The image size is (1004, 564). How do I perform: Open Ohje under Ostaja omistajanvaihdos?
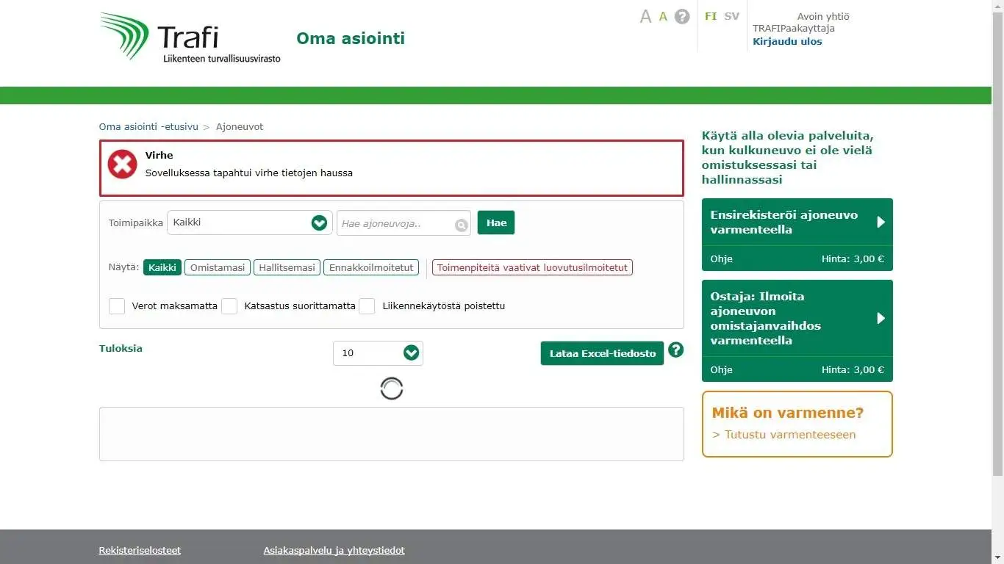pos(722,370)
